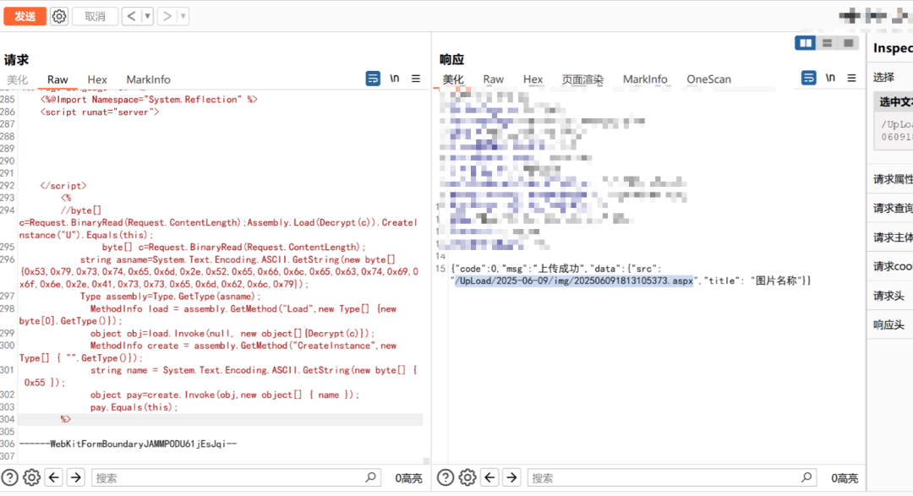Select the request Raw tab
The width and height of the screenshot is (913, 496).
(57, 79)
